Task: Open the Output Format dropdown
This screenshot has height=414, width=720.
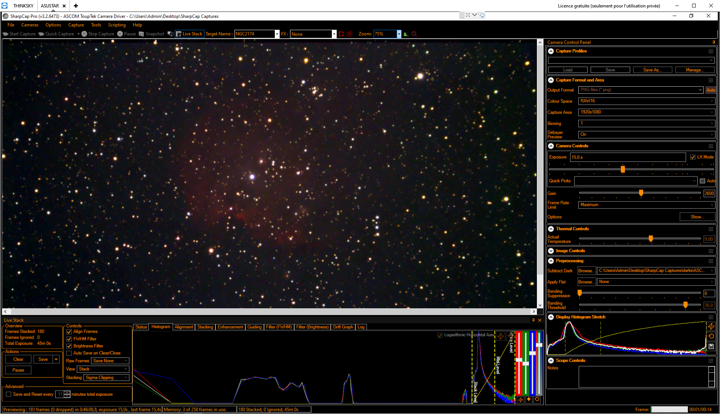Action: click(x=641, y=90)
